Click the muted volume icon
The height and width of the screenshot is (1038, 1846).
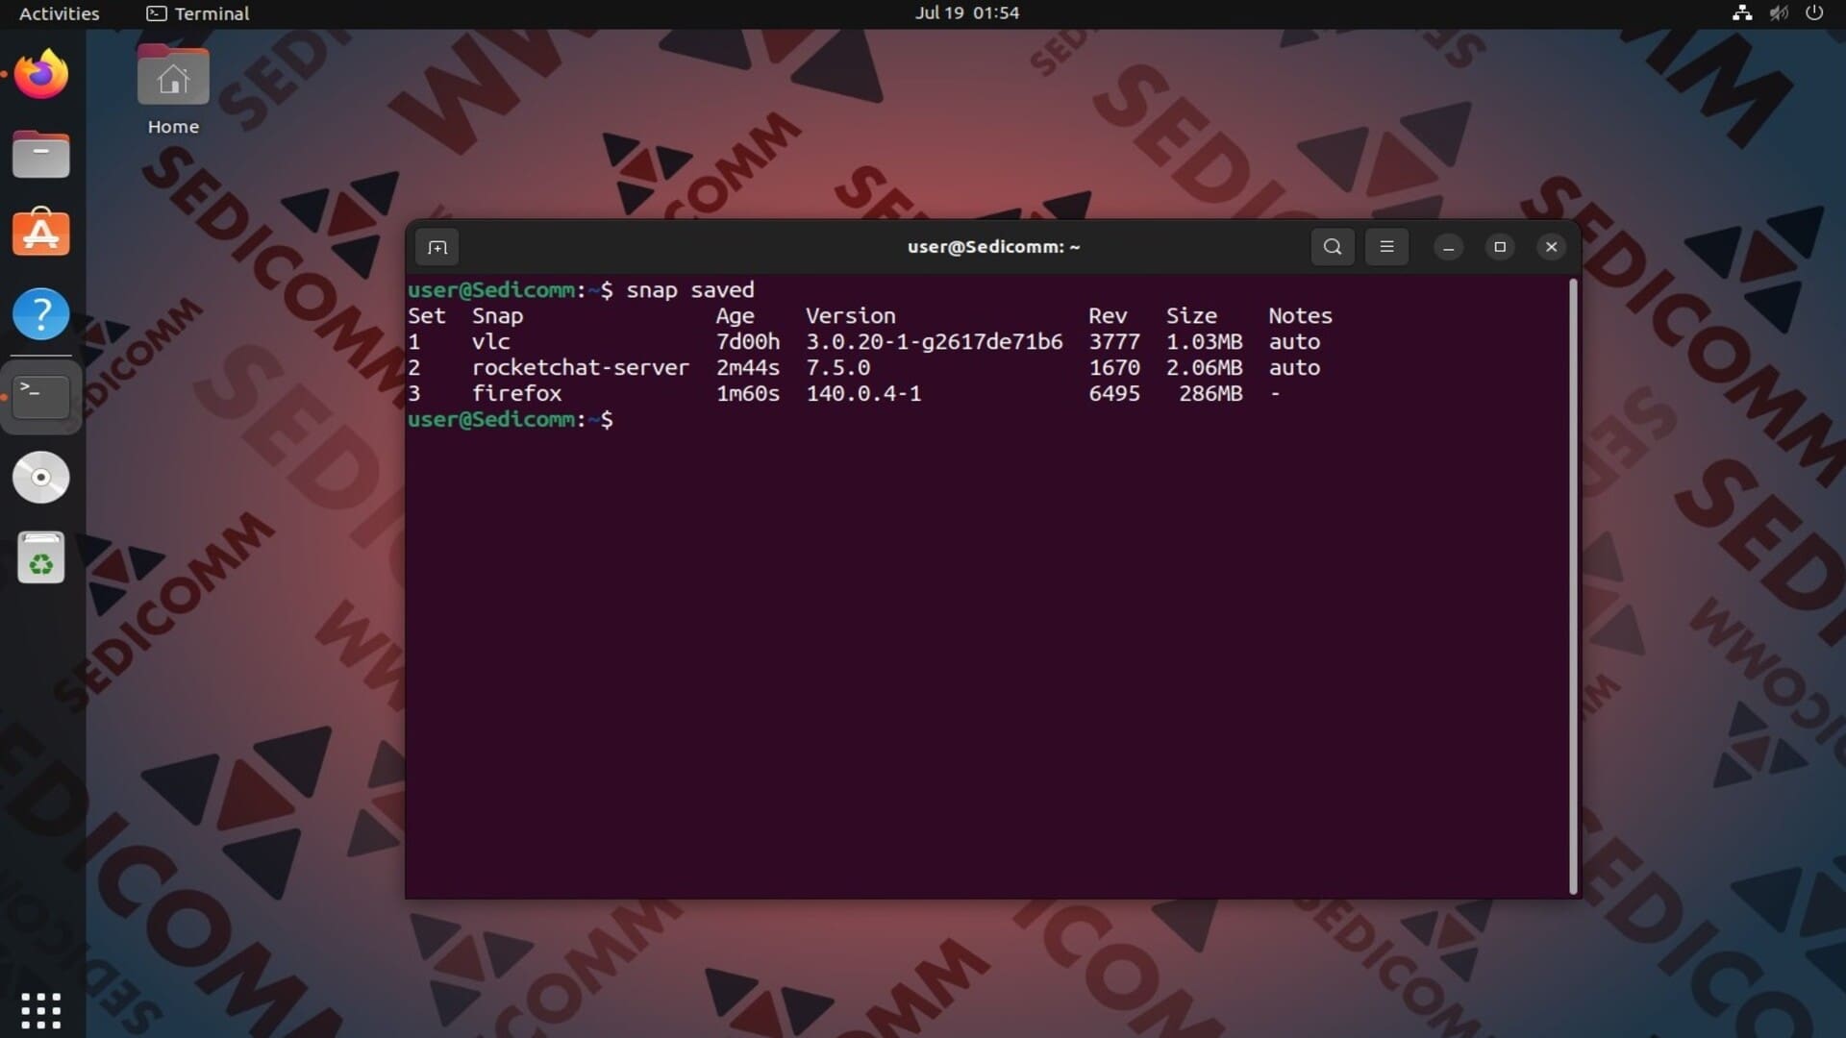[x=1779, y=13]
